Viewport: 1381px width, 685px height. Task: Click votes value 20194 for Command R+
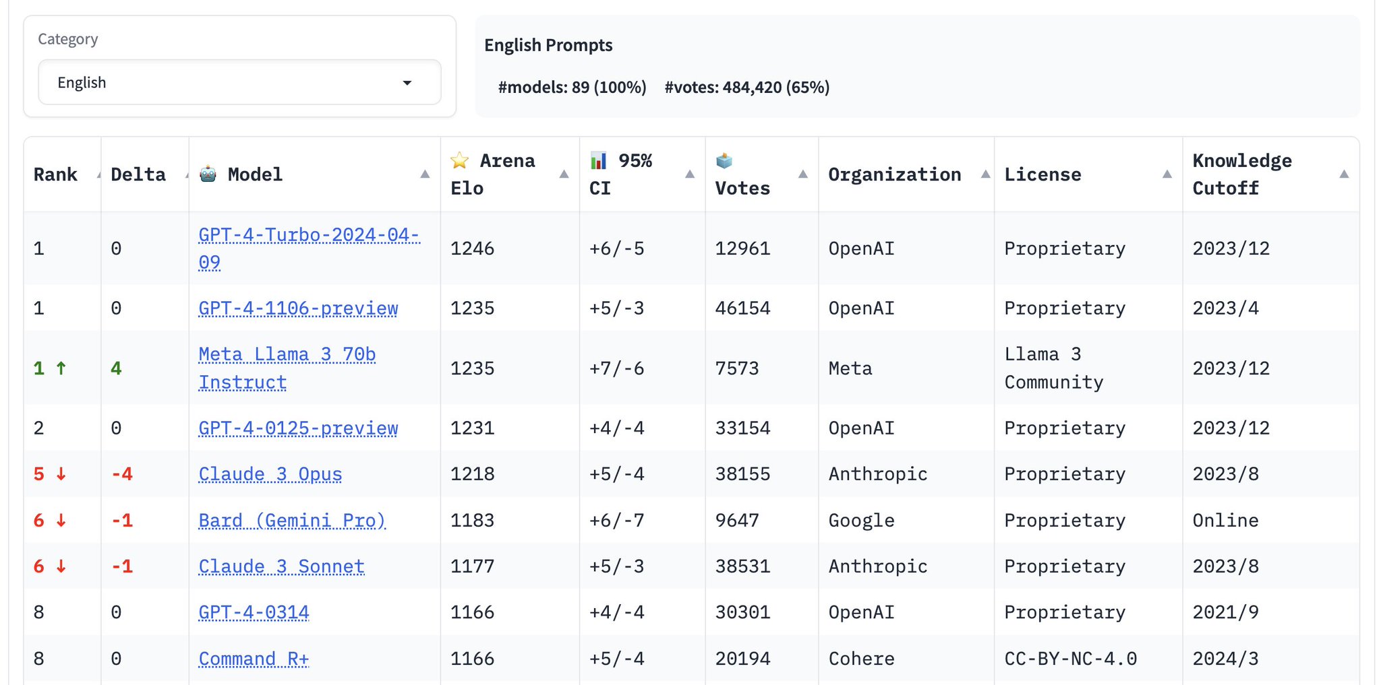click(742, 659)
